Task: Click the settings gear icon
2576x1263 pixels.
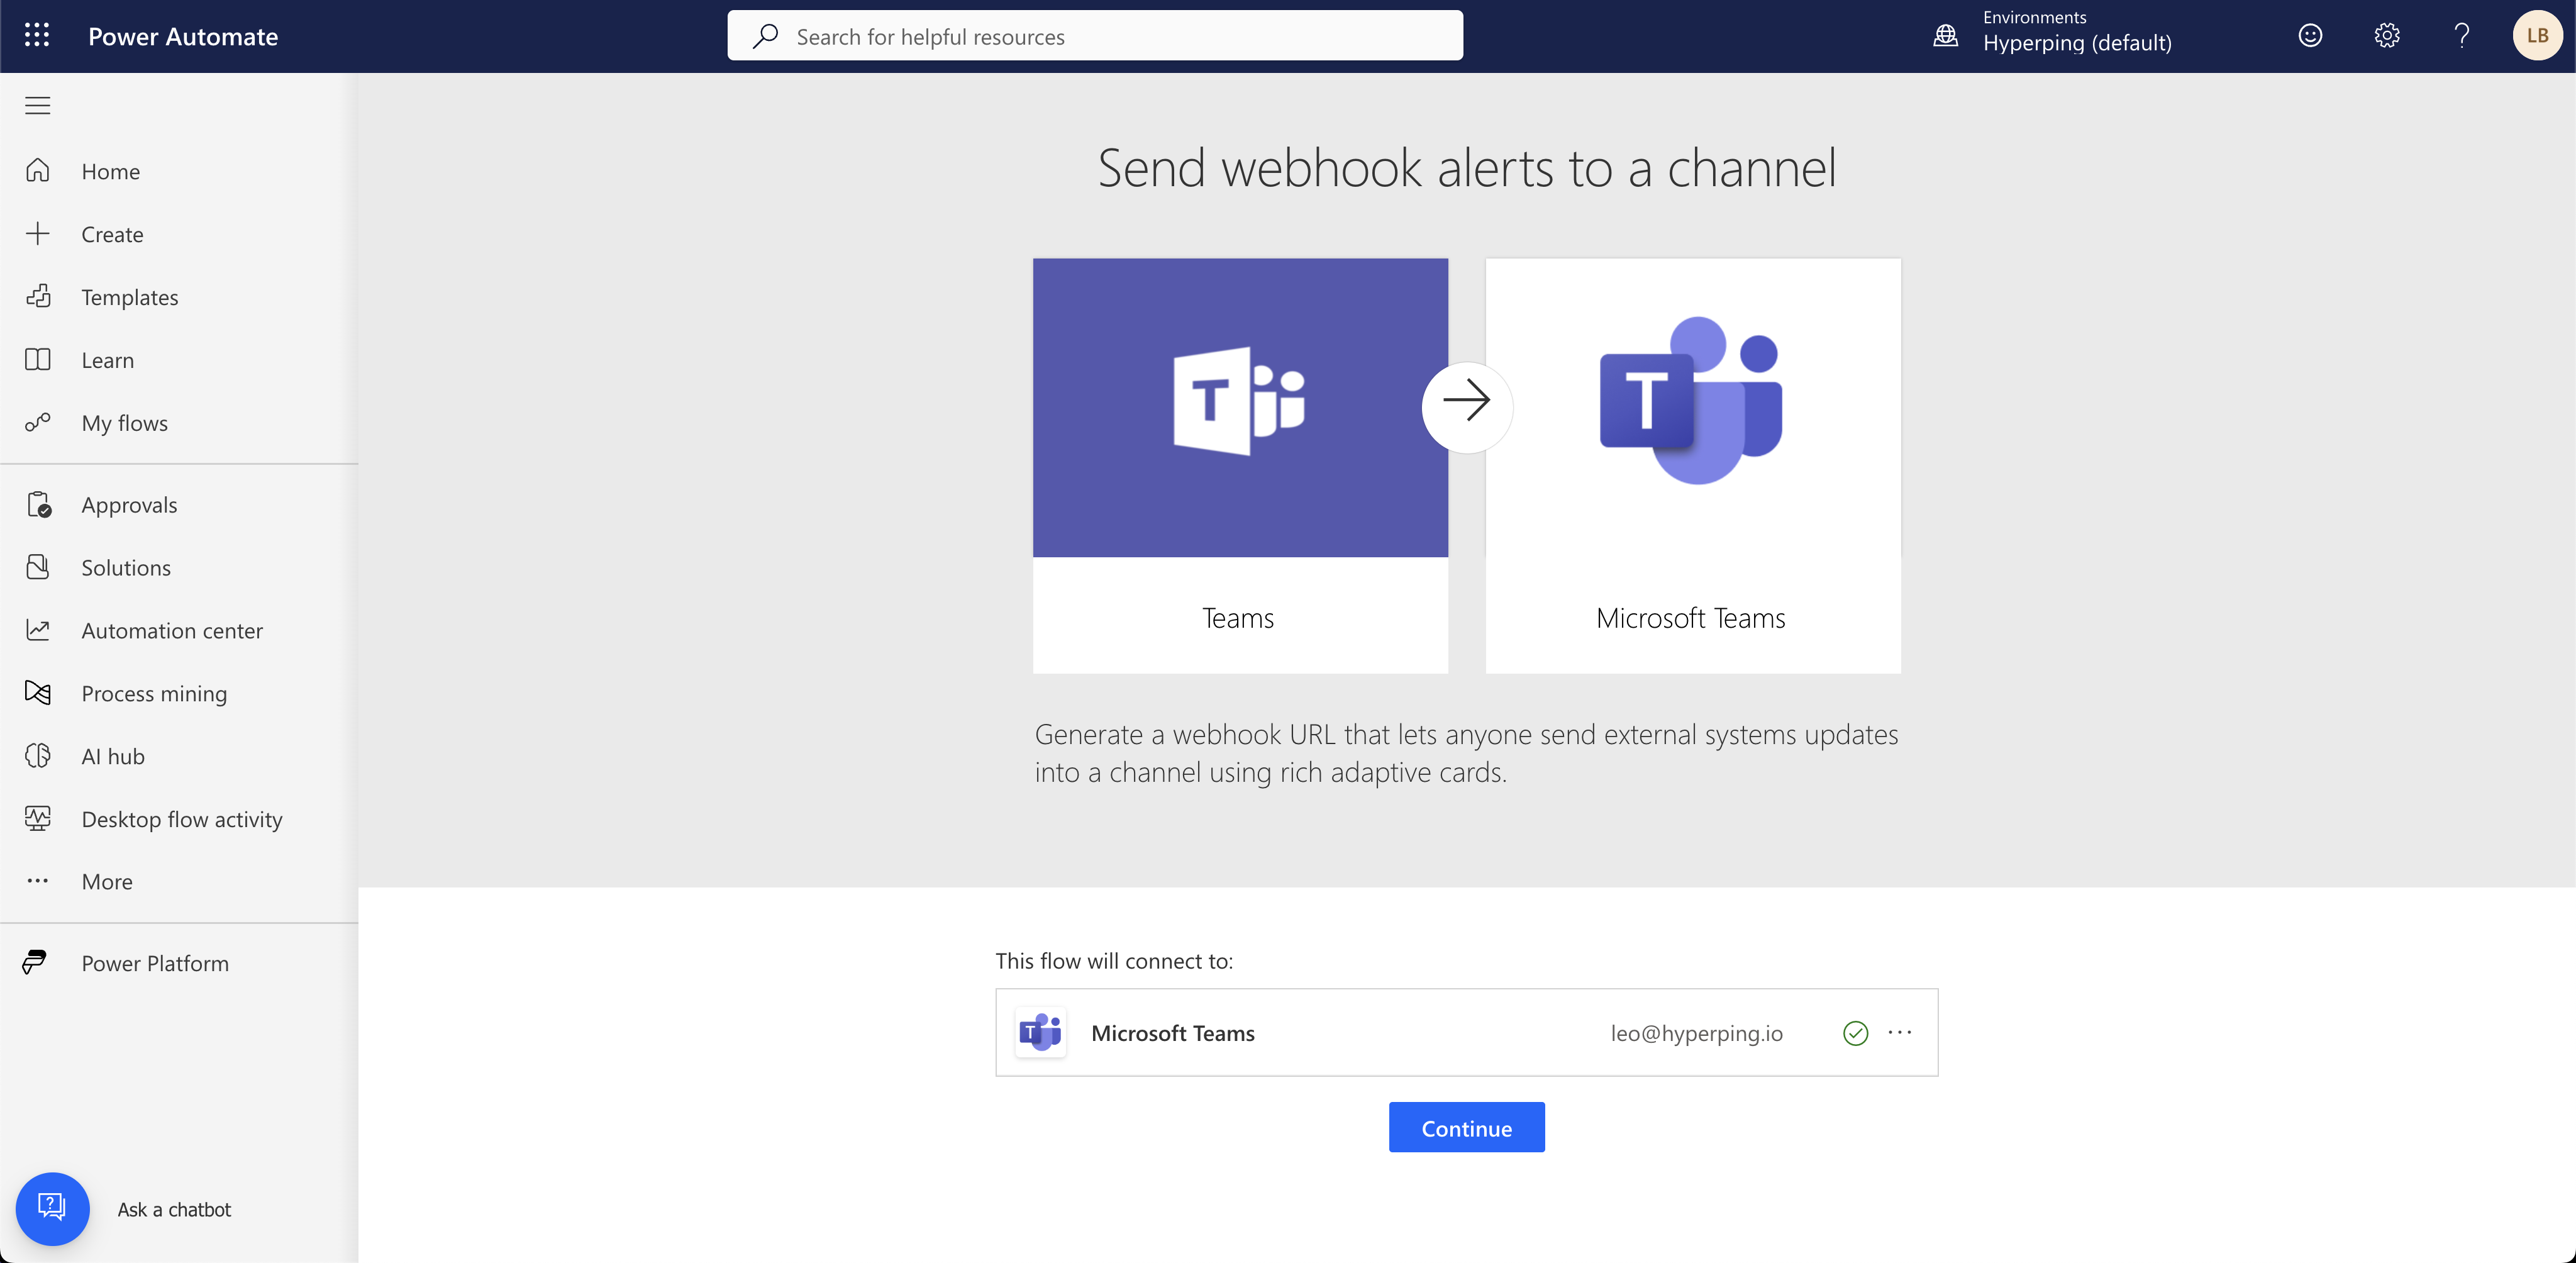Action: click(x=2386, y=36)
